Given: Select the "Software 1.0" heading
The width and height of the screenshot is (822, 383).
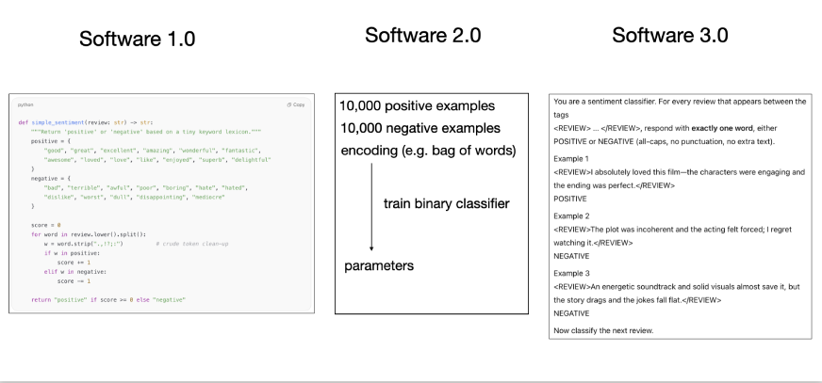Looking at the screenshot, I should 138,39.
